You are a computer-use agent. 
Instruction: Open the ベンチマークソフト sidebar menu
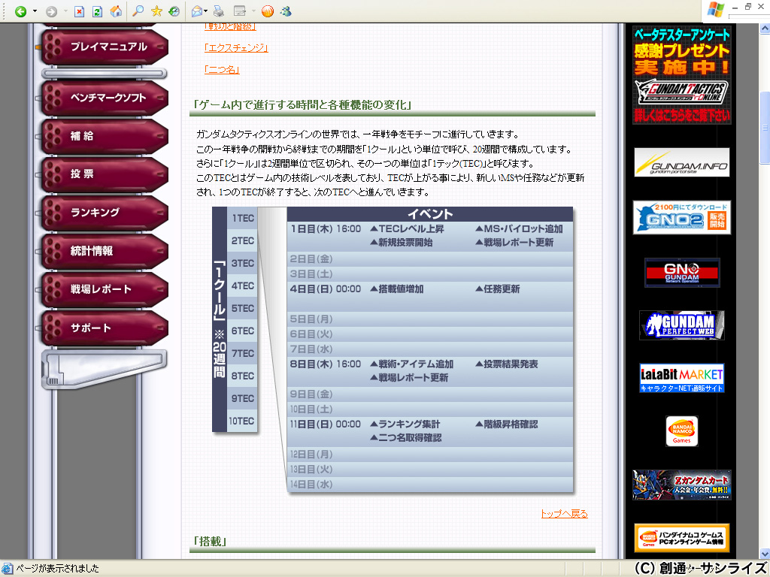(104, 98)
